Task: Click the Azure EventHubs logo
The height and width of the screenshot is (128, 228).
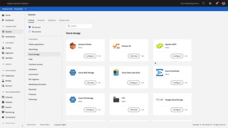Action: tap(160, 73)
